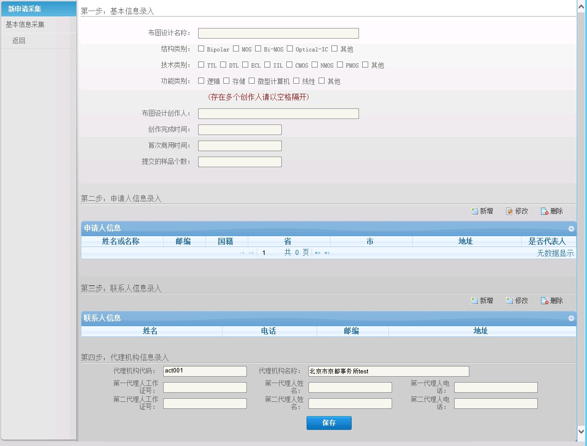Screen dimensions: 587x446
Task: Click the 修改 icon in contact section
Action: click(x=509, y=301)
